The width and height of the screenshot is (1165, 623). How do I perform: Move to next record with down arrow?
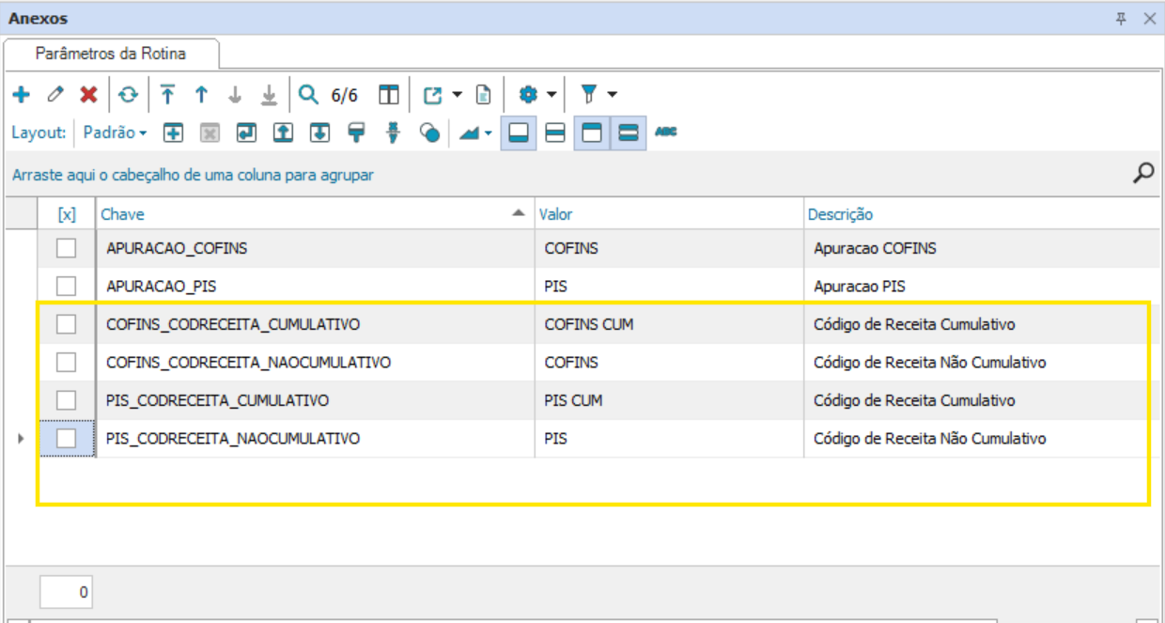[235, 94]
